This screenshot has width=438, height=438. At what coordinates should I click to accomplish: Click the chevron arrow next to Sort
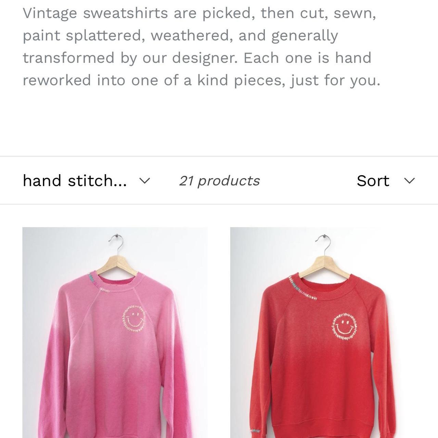(x=410, y=181)
